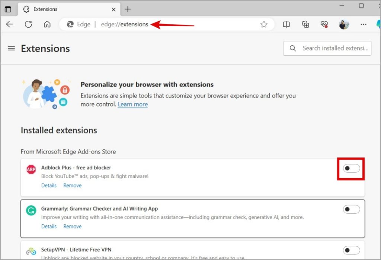Open Collections icon
Screen dimensions: 381x260
(x=305, y=24)
